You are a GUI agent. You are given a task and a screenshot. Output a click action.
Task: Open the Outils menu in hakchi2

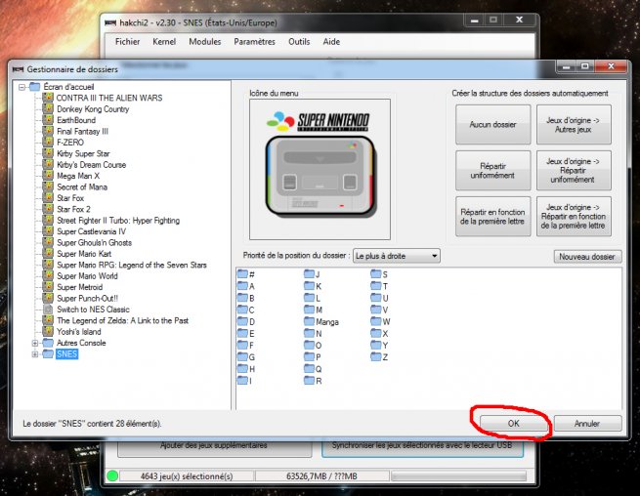299,42
